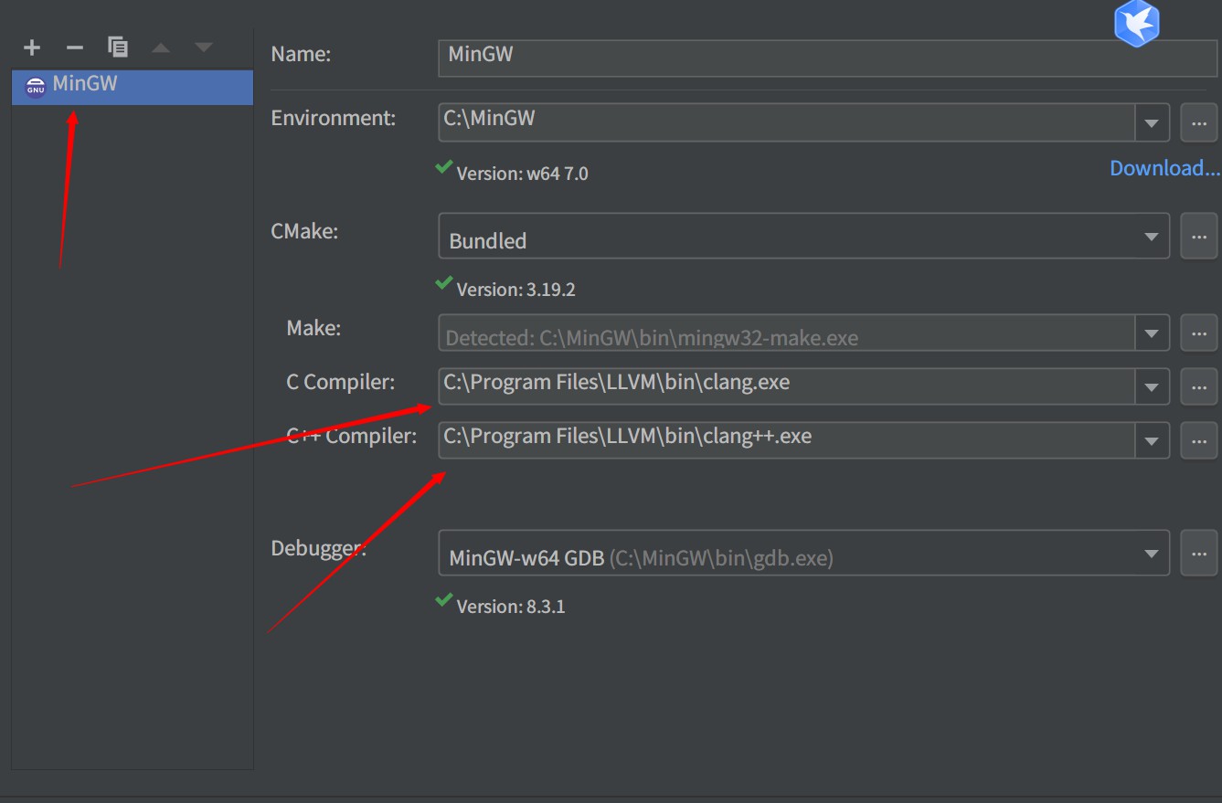Viewport: 1222px width, 803px height.
Task: Click the Make detected path field
Action: tap(787, 333)
